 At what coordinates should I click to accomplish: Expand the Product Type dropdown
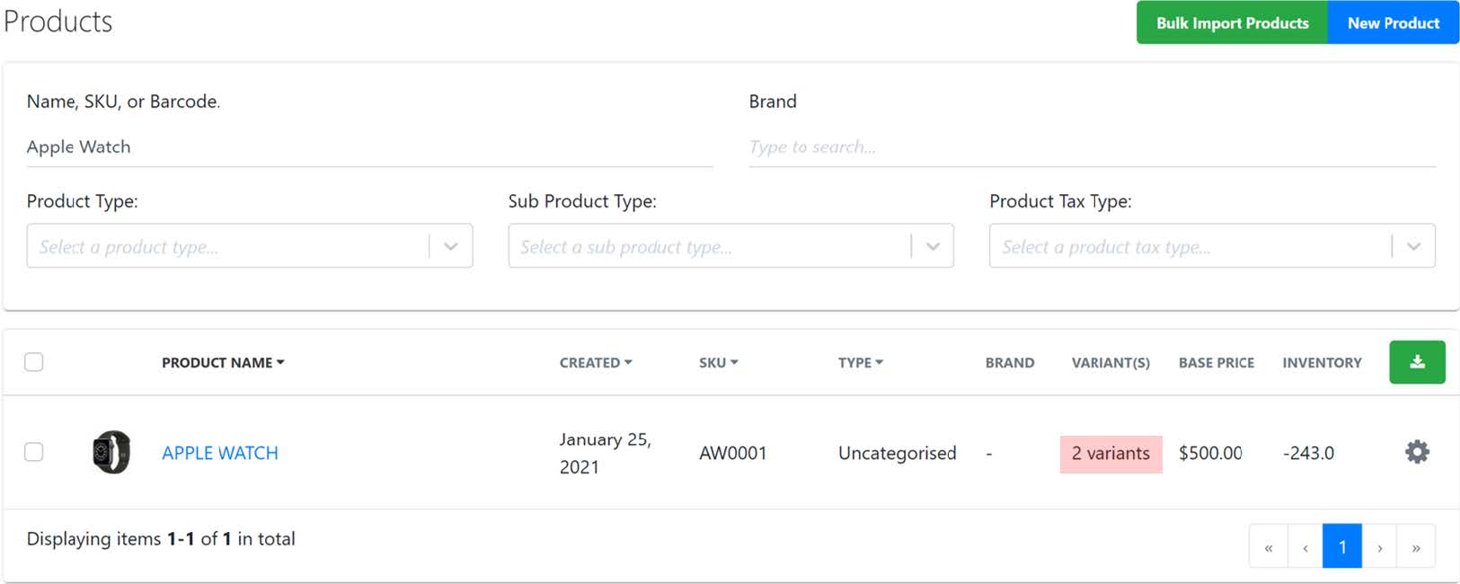tap(250, 246)
